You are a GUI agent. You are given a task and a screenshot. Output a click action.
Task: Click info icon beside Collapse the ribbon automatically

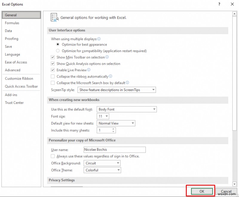[111, 76]
